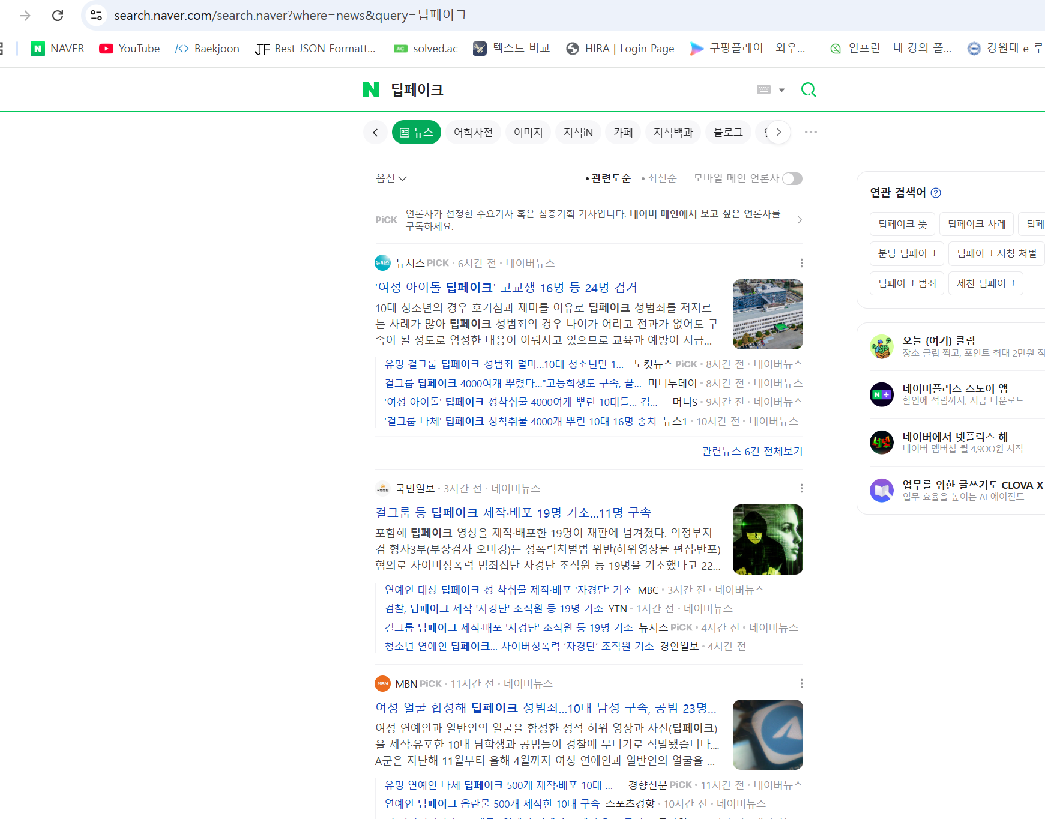Open the 쿠팡플레이 bookmark
Screen dimensions: 1045x819
tap(748, 49)
